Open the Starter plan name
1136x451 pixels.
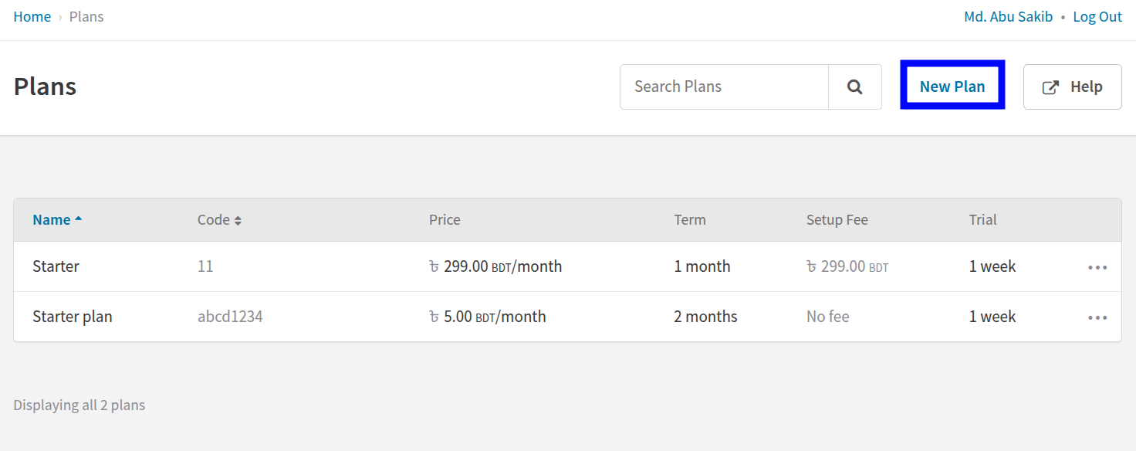point(56,266)
